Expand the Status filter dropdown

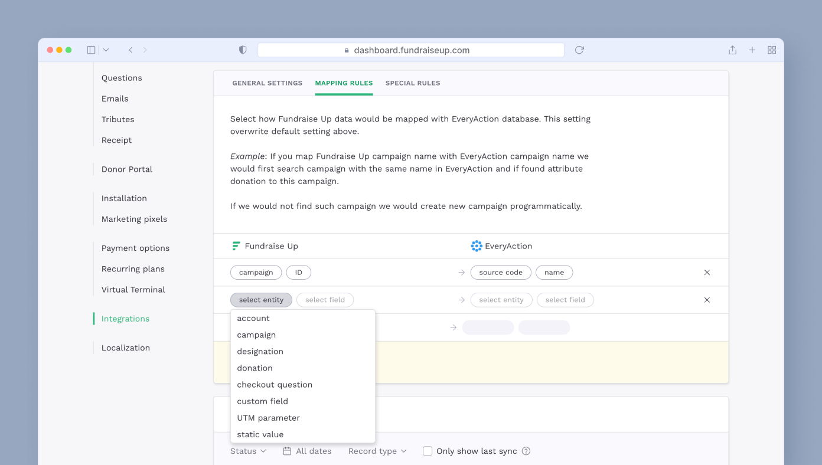[248, 451]
